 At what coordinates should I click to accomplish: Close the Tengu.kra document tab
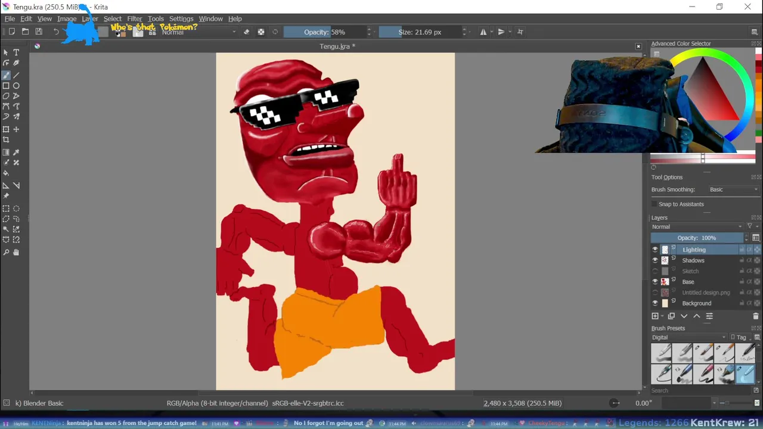(x=638, y=46)
